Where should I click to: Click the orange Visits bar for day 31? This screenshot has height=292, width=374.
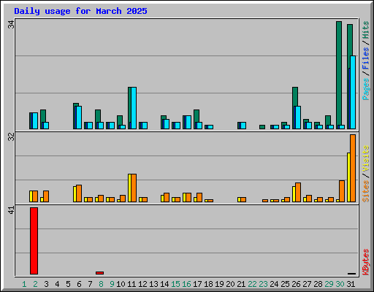pyautogui.click(x=353, y=168)
